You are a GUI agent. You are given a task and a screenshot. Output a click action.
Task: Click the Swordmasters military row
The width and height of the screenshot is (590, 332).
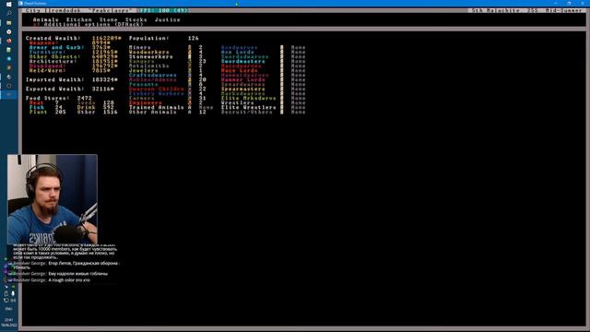[x=264, y=61]
